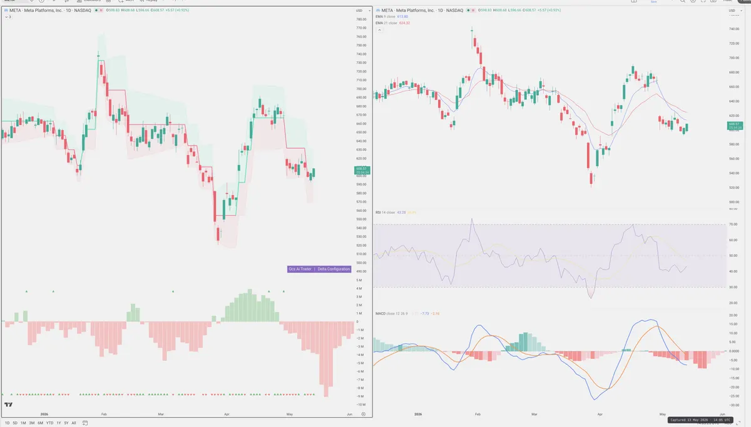Click the 70.00 level on RSI axis
Image resolution: width=751 pixels, height=427 pixels.
733,224
